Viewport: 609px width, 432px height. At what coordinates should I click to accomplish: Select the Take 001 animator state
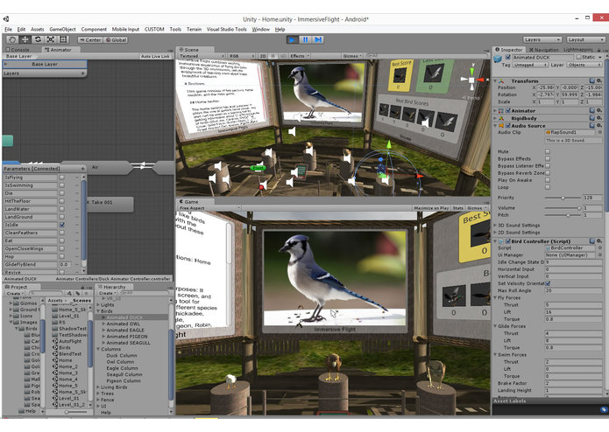(x=110, y=204)
